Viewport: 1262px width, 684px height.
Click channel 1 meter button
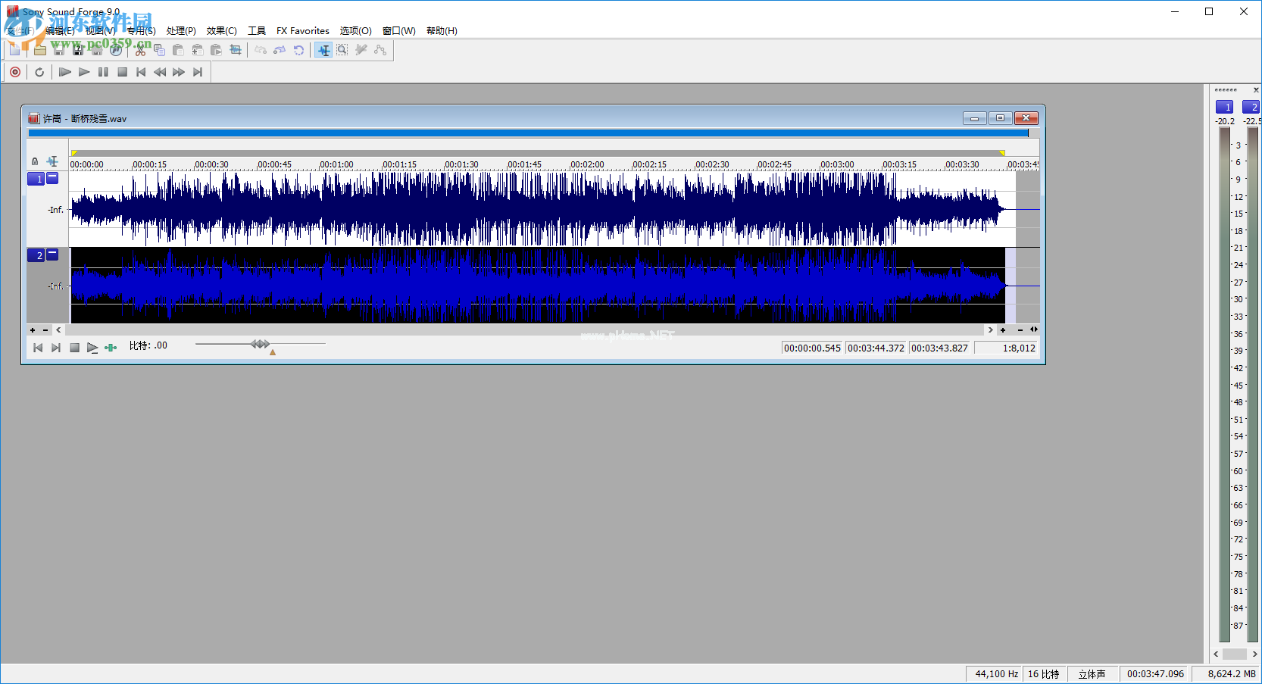1224,107
